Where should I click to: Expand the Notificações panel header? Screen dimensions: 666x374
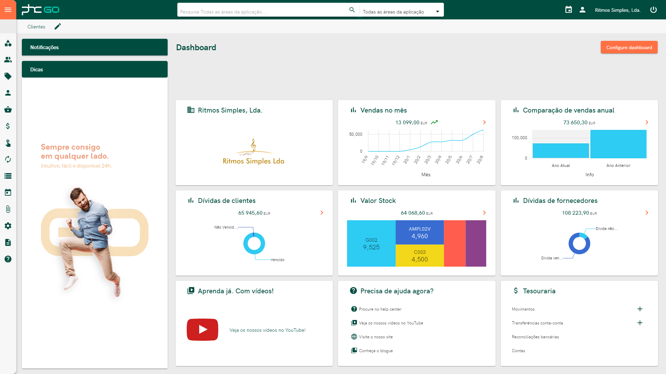coord(95,47)
